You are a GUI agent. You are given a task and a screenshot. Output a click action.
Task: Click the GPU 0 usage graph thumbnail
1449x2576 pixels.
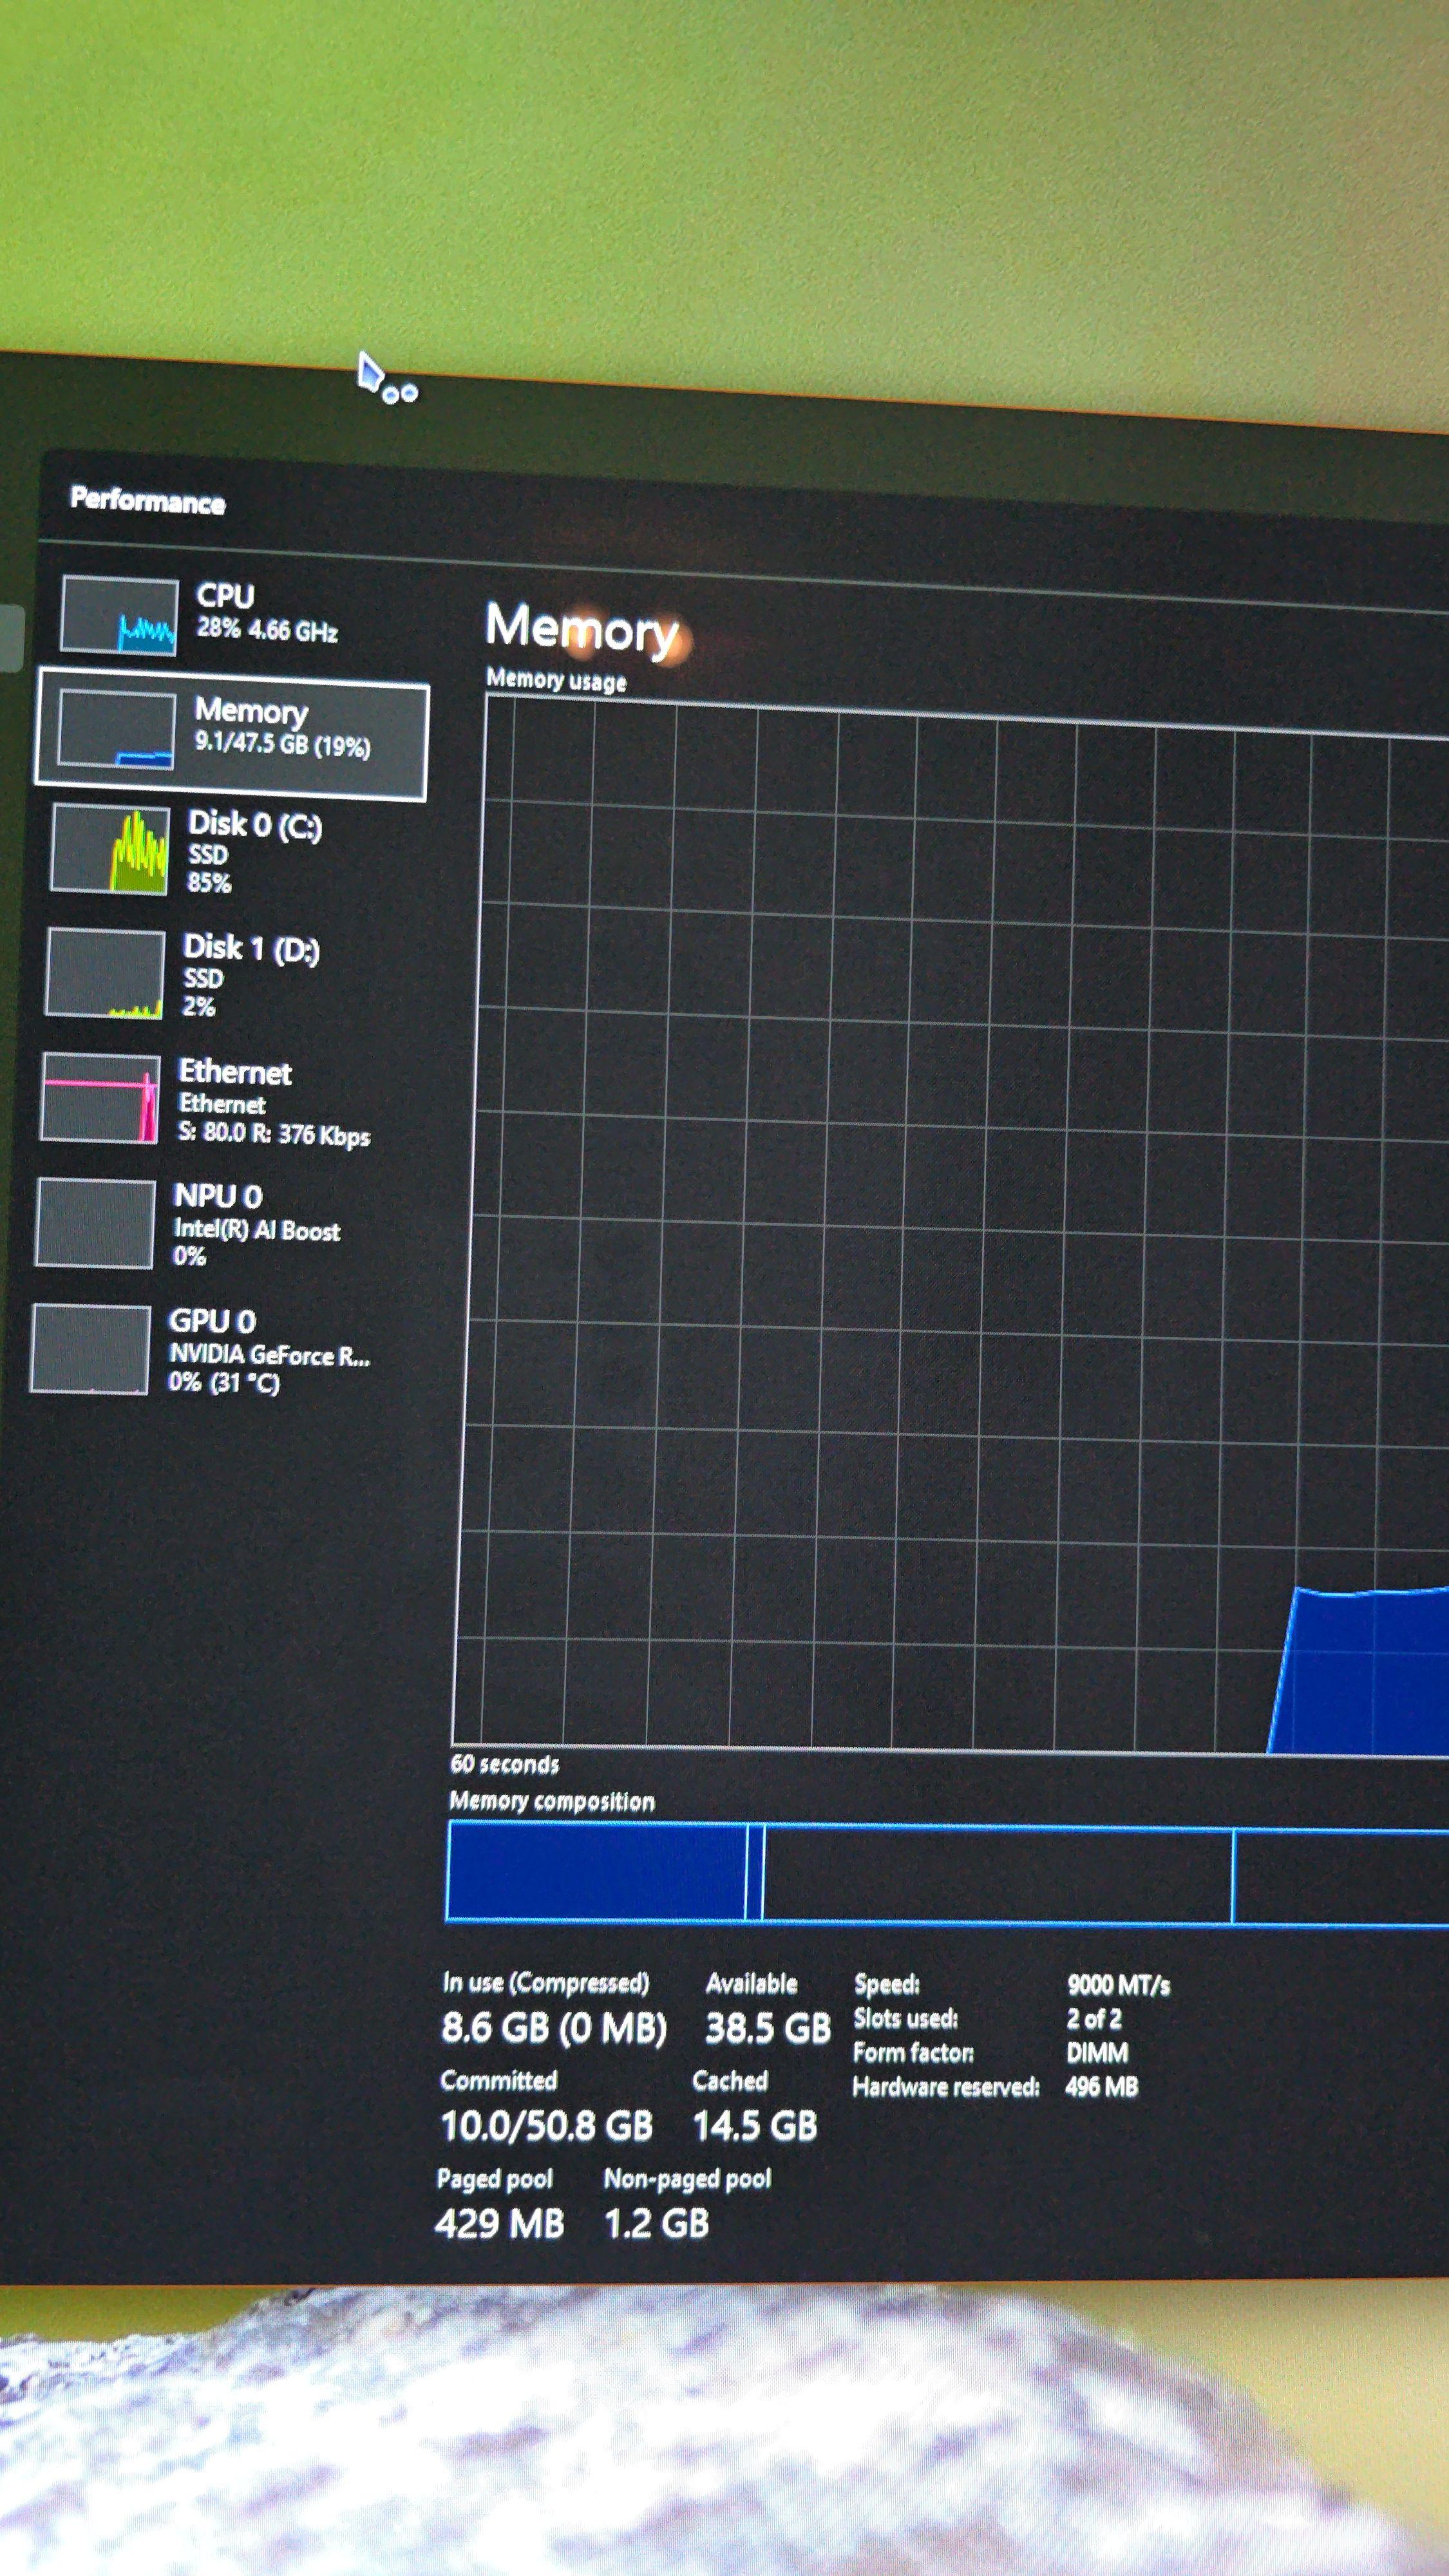pyautogui.click(x=91, y=1348)
